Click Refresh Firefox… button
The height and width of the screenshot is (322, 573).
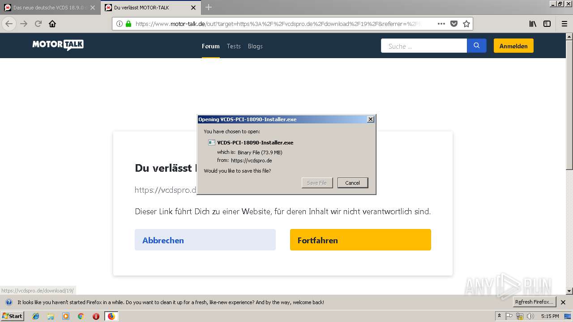pyautogui.click(x=534, y=302)
